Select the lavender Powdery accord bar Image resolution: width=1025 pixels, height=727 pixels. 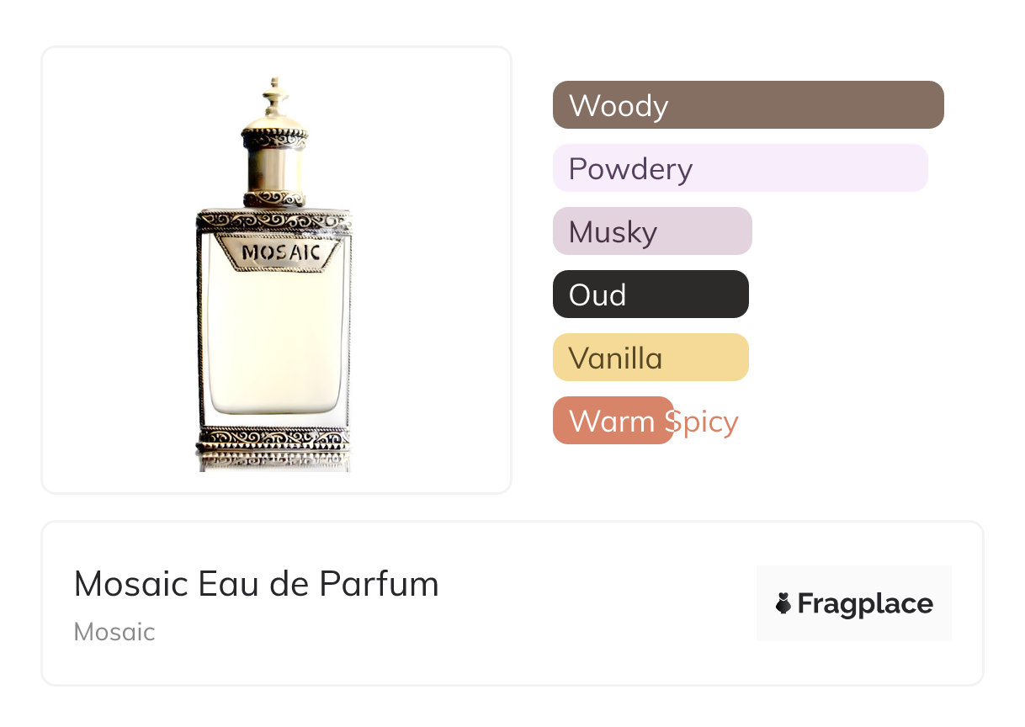740,168
